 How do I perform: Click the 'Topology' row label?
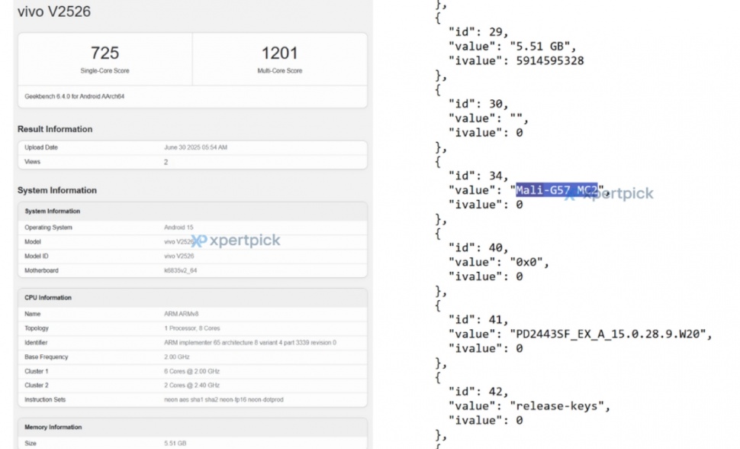coord(37,328)
